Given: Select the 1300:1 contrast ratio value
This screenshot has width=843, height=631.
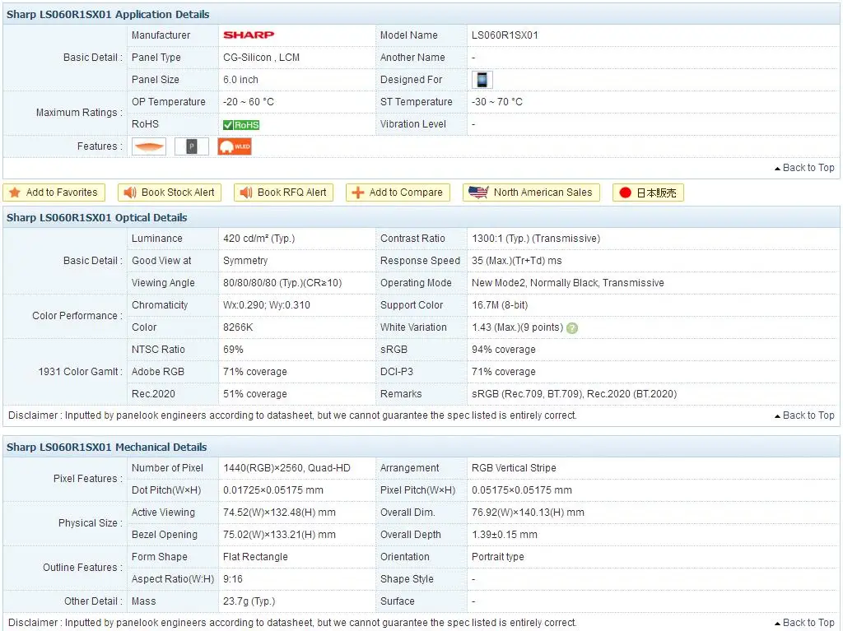Looking at the screenshot, I should pos(536,239).
